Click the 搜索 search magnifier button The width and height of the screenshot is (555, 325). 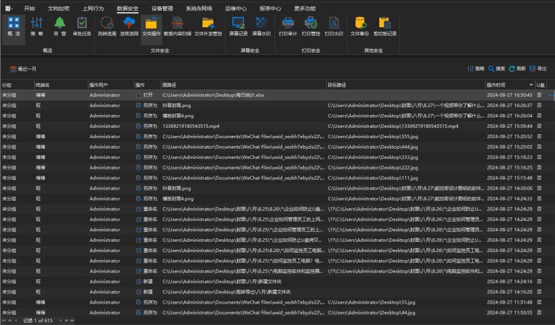pyautogui.click(x=497, y=69)
